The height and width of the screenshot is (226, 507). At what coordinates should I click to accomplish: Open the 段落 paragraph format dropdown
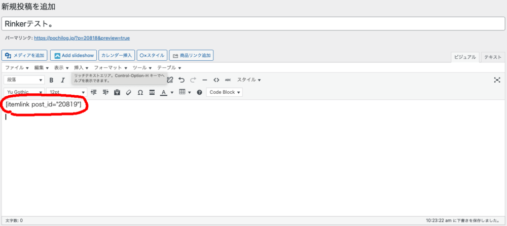point(24,80)
